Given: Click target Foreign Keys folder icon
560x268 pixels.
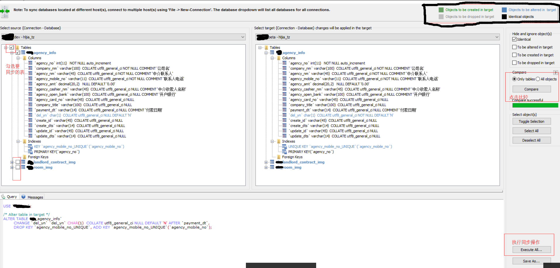Looking at the screenshot, I should pyautogui.click(x=279, y=157).
